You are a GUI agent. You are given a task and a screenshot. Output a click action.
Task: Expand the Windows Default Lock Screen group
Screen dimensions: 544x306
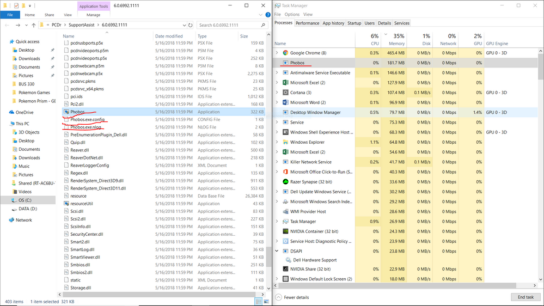277,279
